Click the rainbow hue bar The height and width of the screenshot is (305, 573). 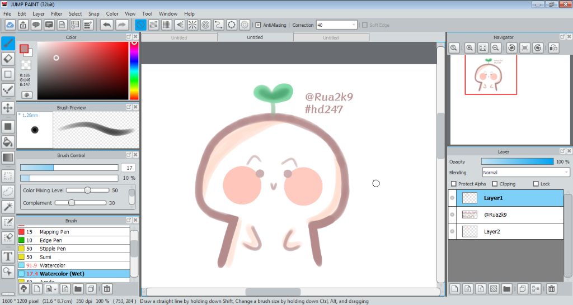[x=134, y=70]
